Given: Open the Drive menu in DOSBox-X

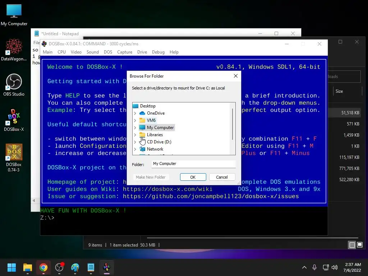Looking at the screenshot, I should 142,52.
